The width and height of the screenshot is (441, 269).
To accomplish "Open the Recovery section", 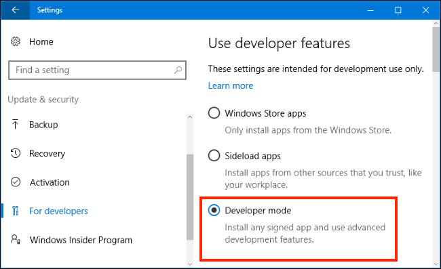I will click(x=47, y=153).
